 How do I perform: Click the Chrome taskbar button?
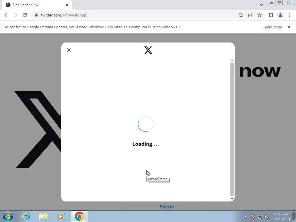pyautogui.click(x=79, y=216)
